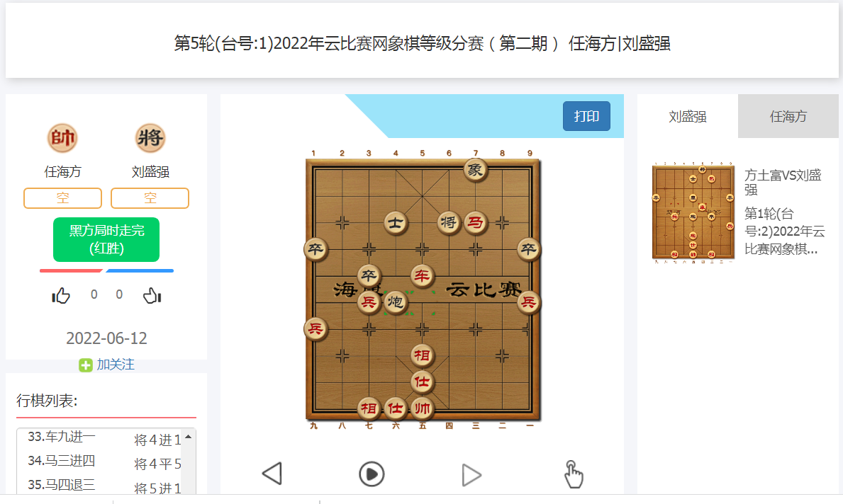Select the red 马 chess piece
The height and width of the screenshot is (504, 843).
coord(475,222)
